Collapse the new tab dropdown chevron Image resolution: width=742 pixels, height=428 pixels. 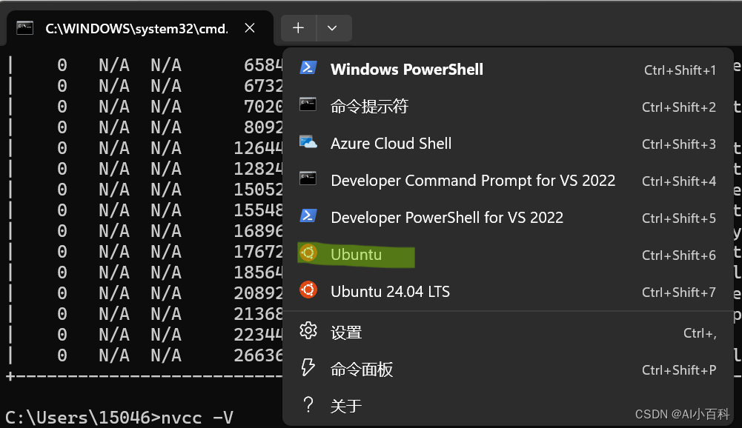(x=332, y=28)
